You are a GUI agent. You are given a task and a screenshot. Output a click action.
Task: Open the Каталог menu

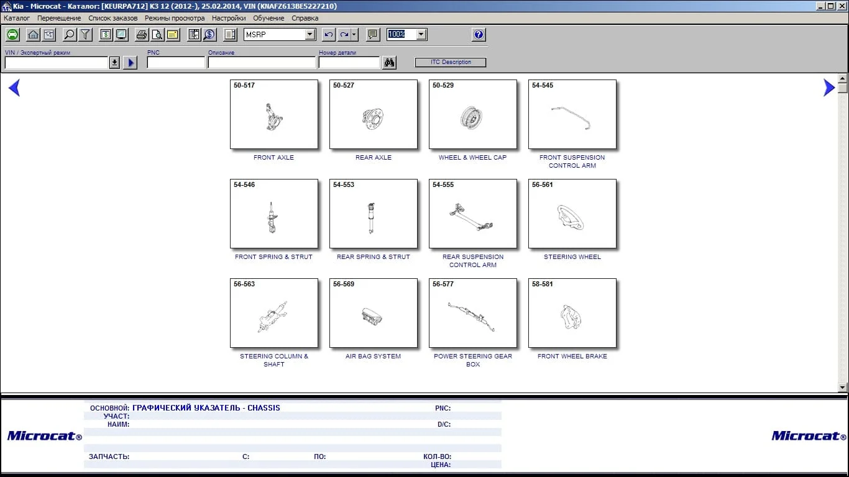(x=17, y=18)
